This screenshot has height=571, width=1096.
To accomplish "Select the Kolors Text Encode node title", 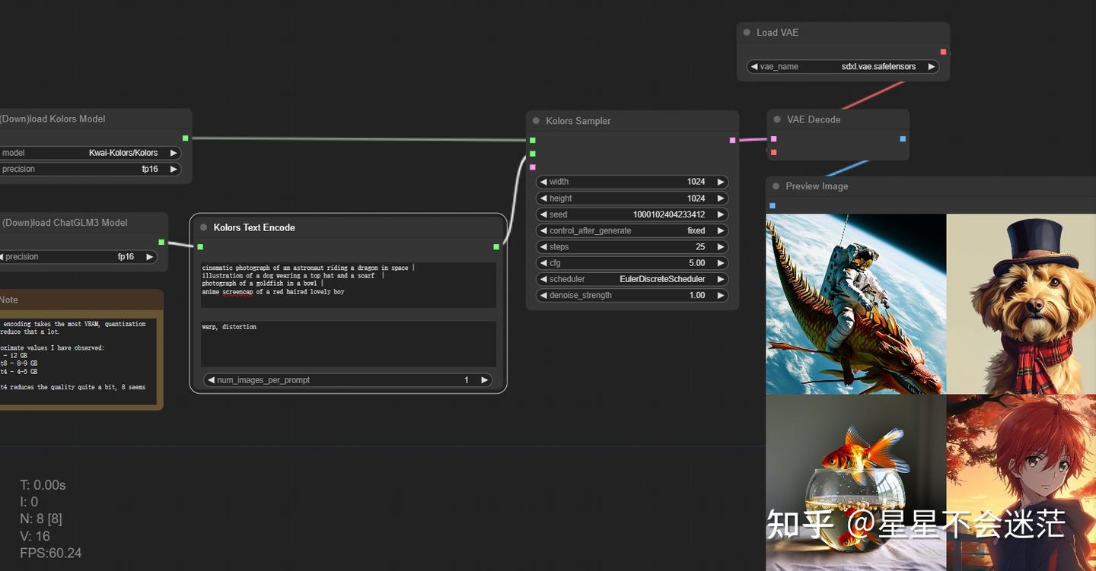I will (254, 227).
